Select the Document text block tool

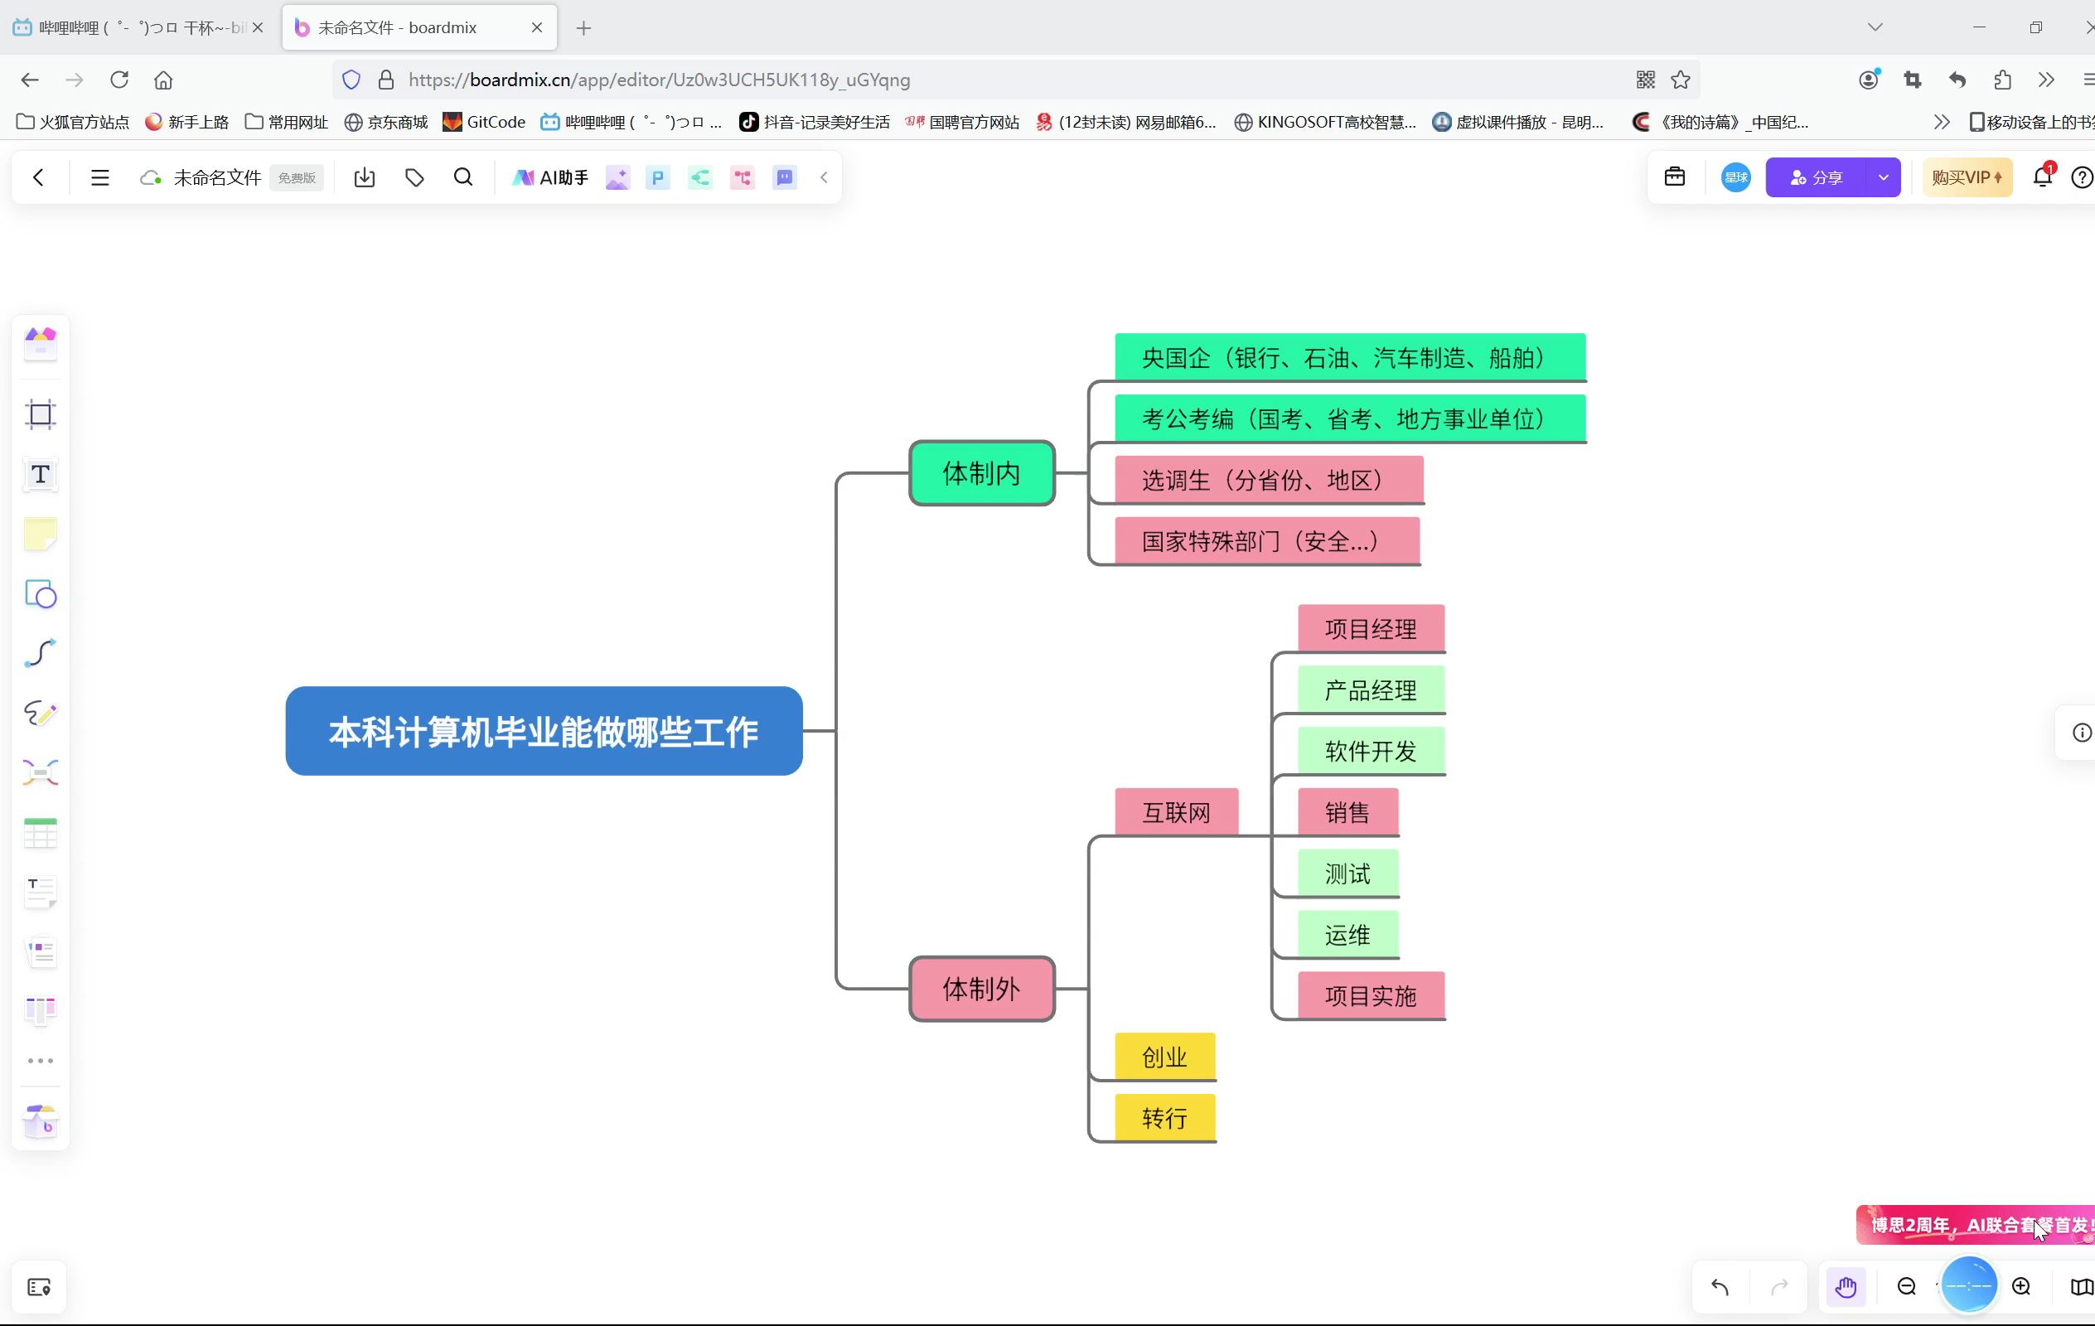(41, 892)
